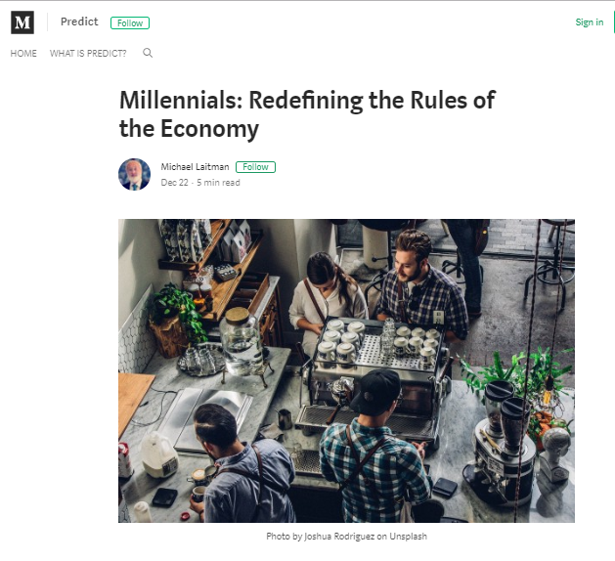Follow author Michael Laitman
Viewport: 615px width, 561px height.
(x=255, y=167)
